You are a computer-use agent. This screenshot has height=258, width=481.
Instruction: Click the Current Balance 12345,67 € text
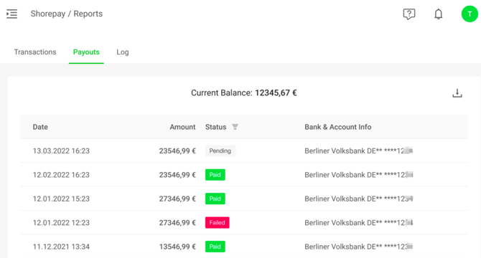(244, 92)
